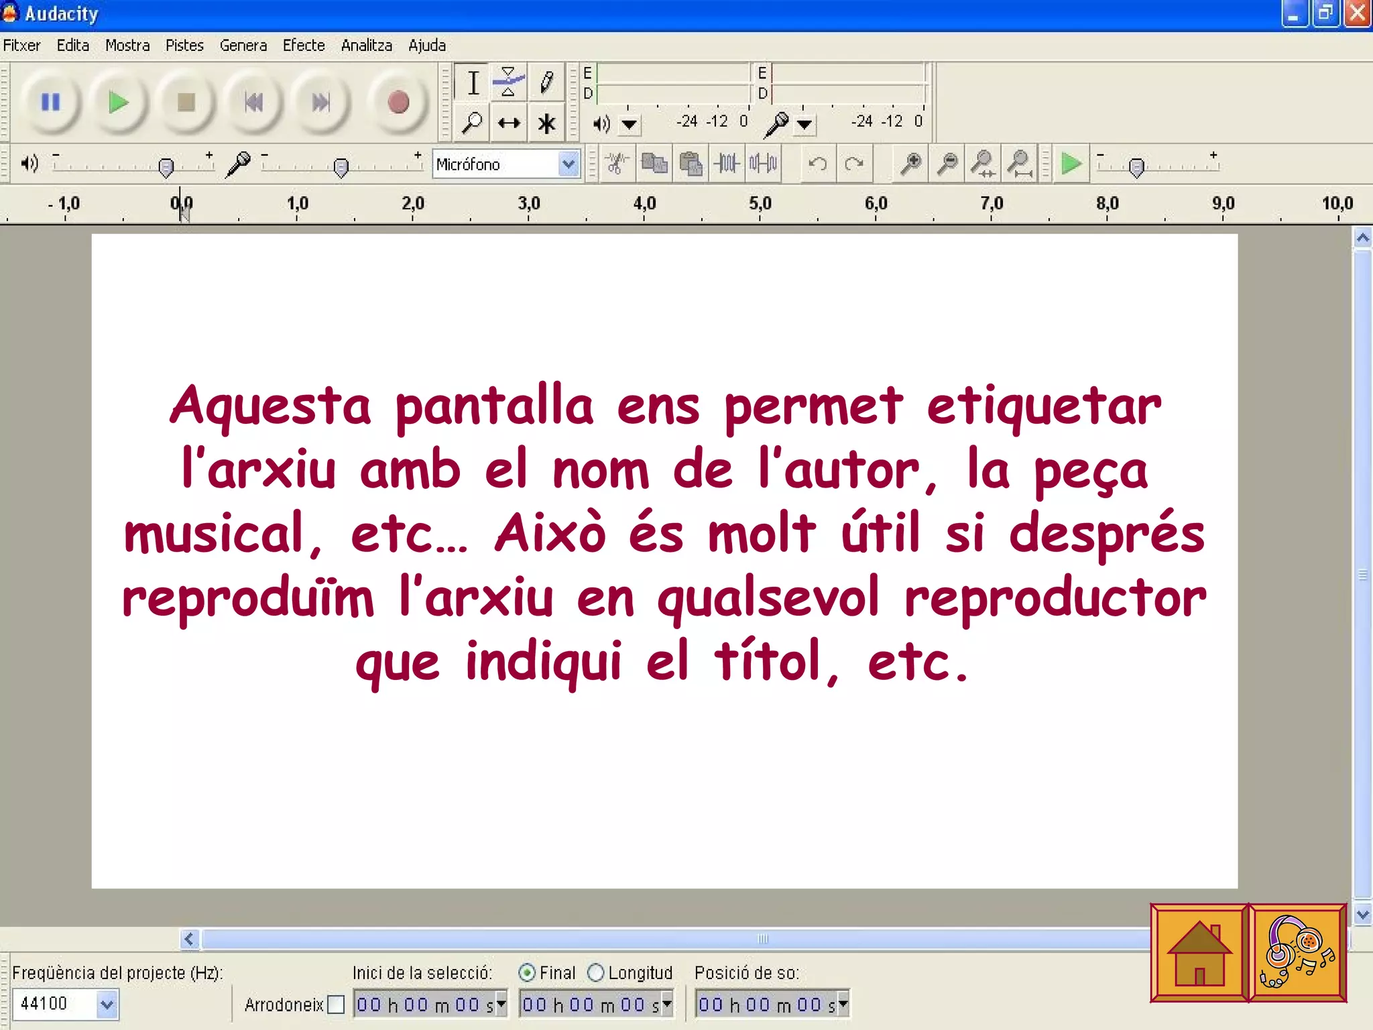
Task: Click the vertical scrollbar down arrow
Action: [1362, 914]
